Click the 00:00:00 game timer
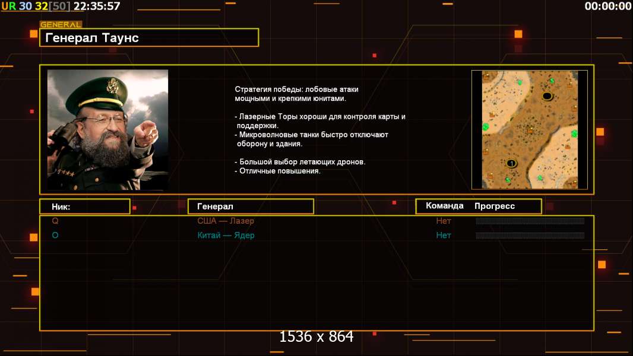This screenshot has width=633, height=356. [608, 6]
